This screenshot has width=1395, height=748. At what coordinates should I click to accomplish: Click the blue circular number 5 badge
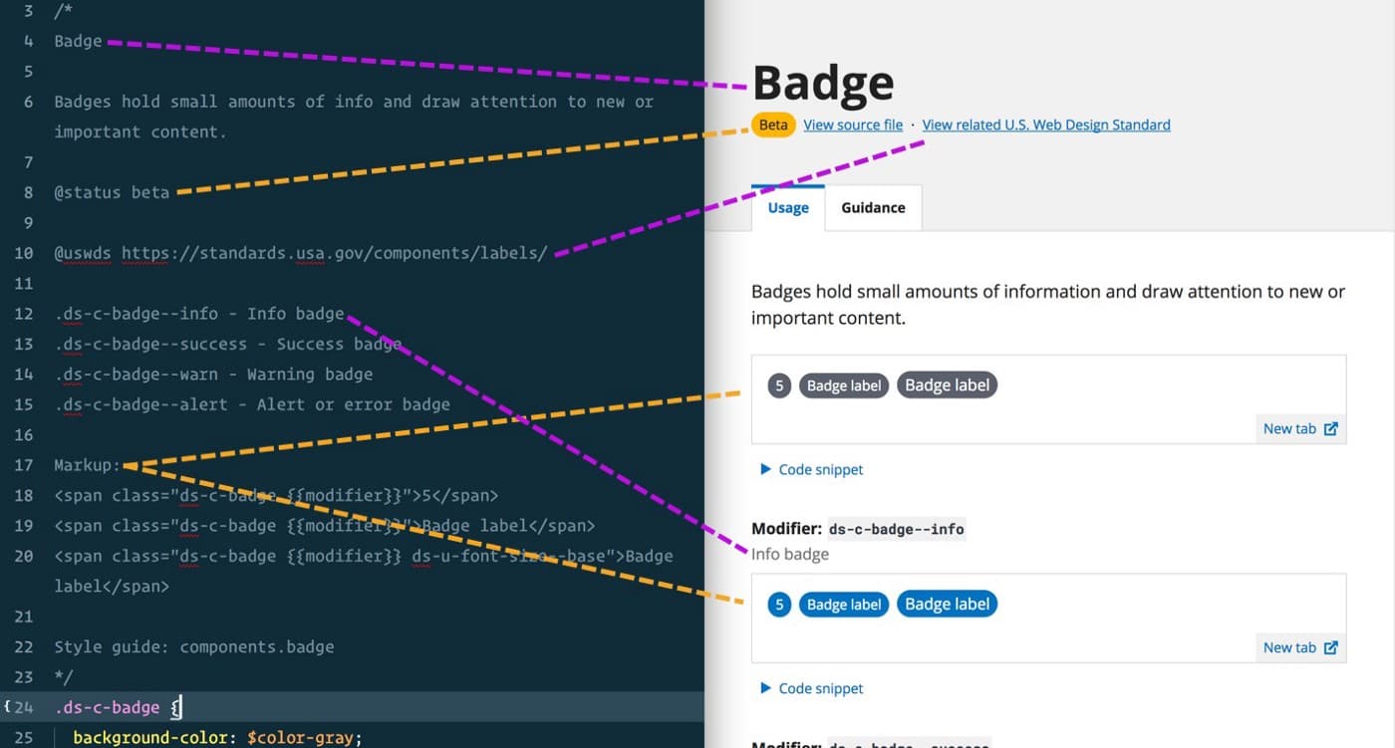(x=778, y=604)
